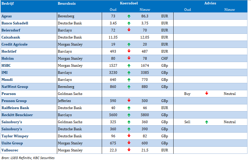Select the Koersdoel header

(129, 3)
